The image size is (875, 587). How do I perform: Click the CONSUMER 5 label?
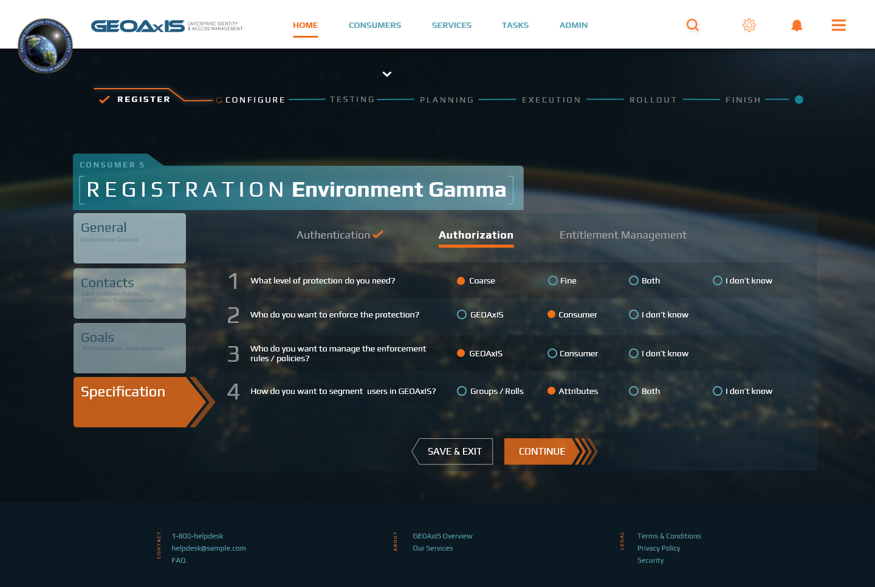(112, 165)
